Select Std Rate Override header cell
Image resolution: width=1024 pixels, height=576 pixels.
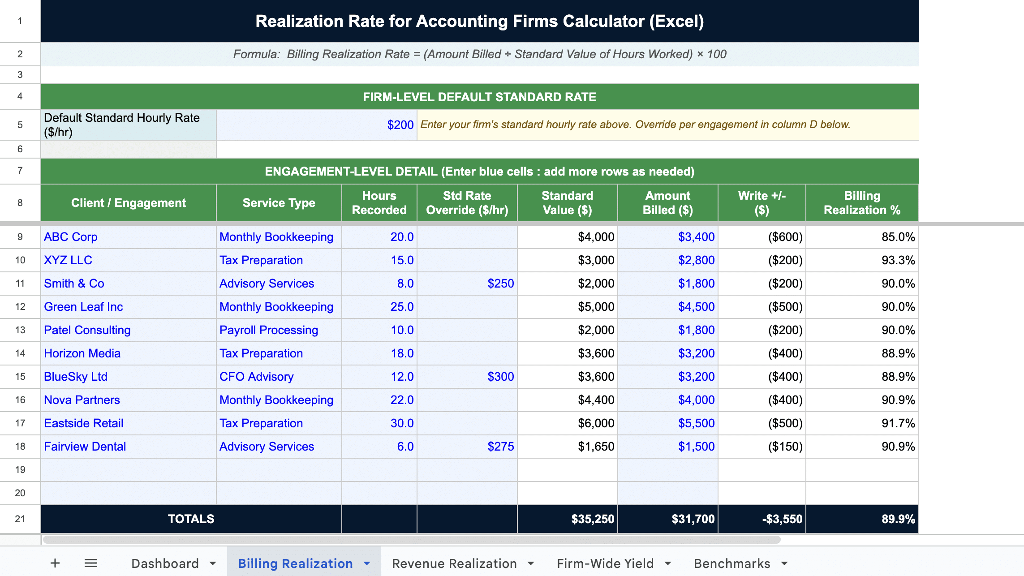click(x=467, y=203)
